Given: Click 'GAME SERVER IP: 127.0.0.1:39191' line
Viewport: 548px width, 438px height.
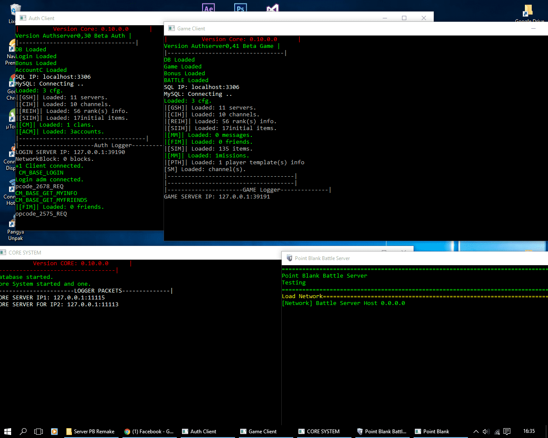Looking at the screenshot, I should click(x=217, y=196).
